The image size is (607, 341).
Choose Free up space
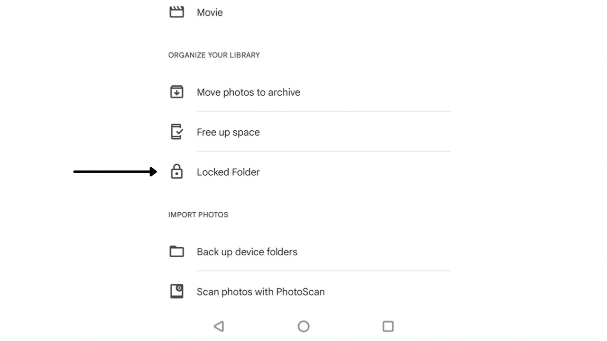[309, 132]
